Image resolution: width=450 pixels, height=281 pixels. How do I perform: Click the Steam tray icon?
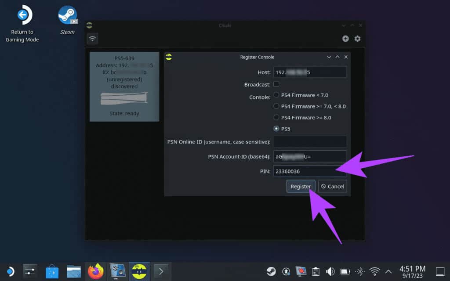click(x=271, y=271)
